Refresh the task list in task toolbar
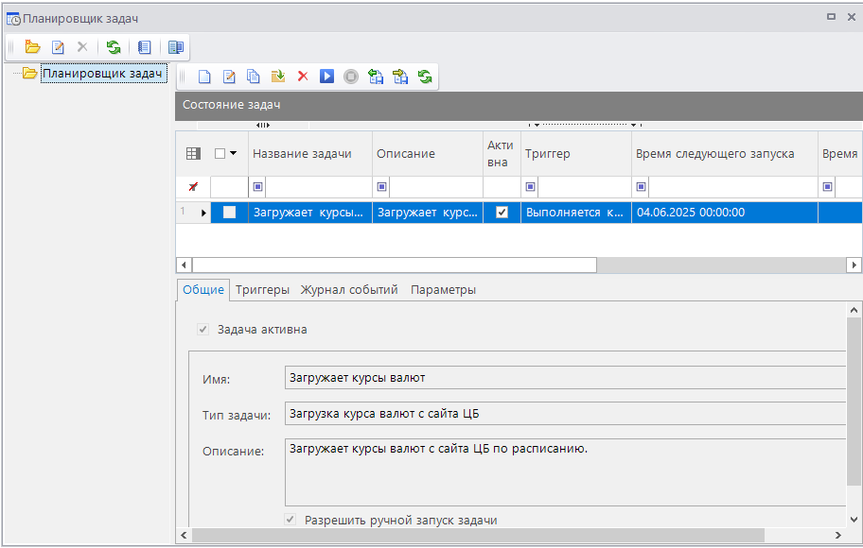 coord(425,77)
